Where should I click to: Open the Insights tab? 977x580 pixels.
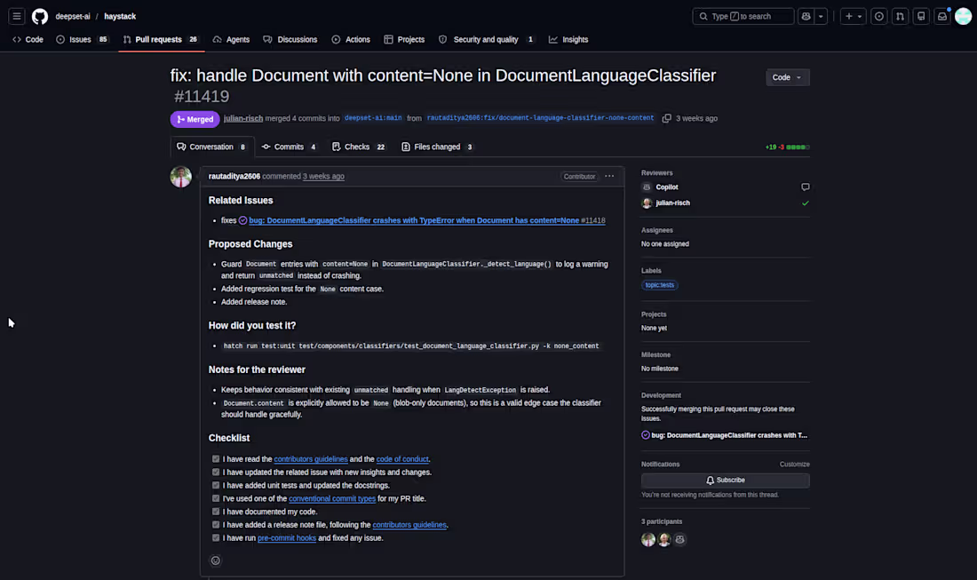568,39
